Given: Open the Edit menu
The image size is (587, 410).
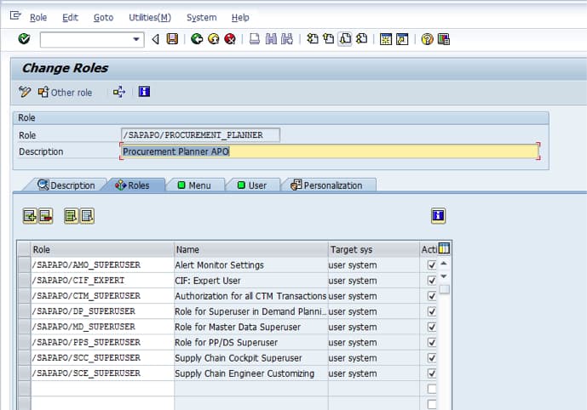Looking at the screenshot, I should 70,18.
